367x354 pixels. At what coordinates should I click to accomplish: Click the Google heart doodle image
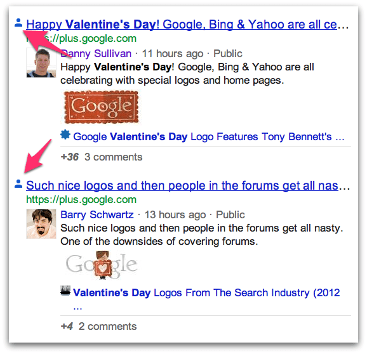(102, 265)
